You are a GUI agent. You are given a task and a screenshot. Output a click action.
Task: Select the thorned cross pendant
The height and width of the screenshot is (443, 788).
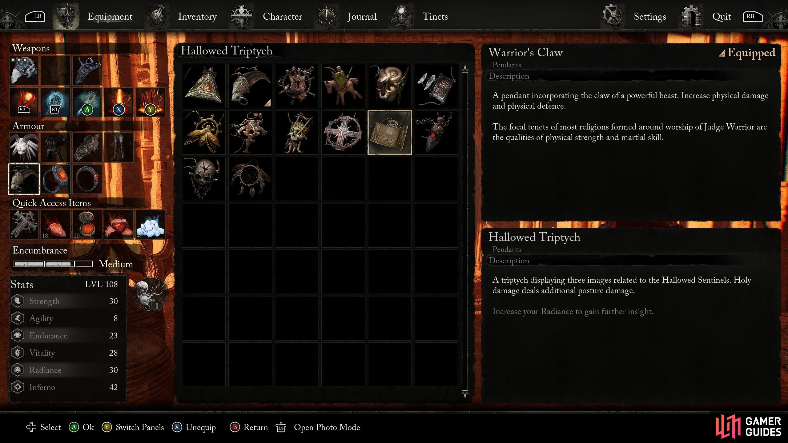343,132
